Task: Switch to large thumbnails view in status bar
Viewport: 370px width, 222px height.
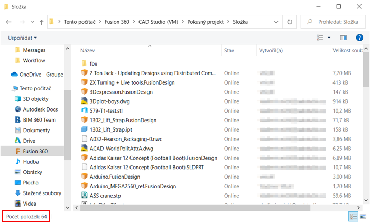Action: pos(363,216)
